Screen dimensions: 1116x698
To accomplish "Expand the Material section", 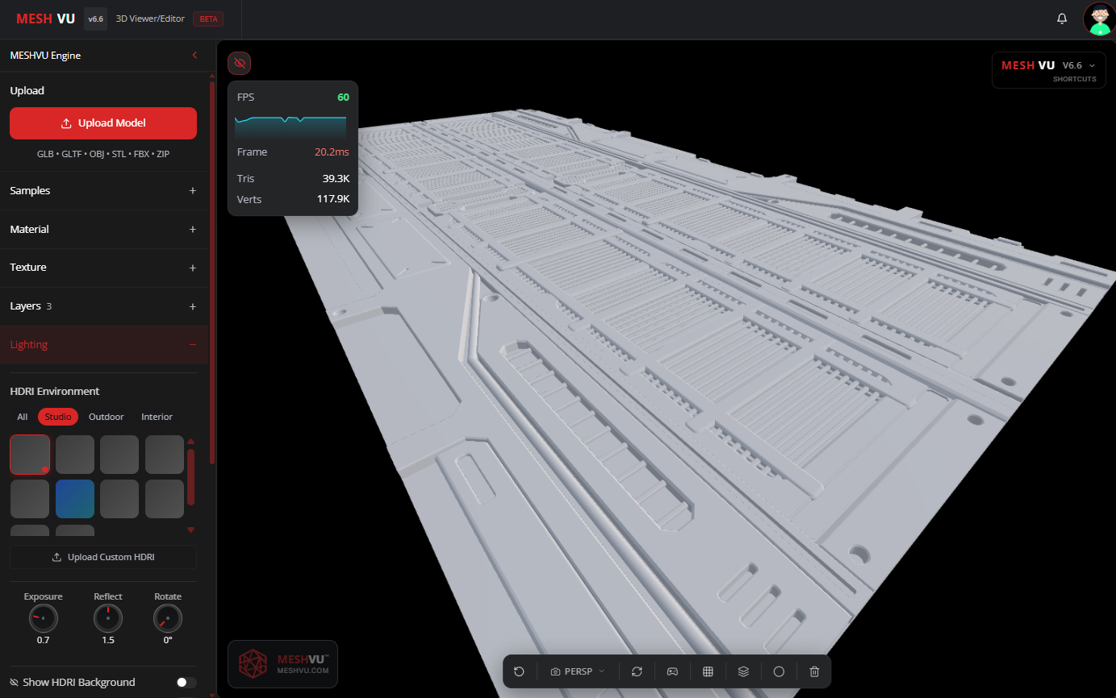I will [x=103, y=229].
